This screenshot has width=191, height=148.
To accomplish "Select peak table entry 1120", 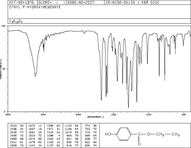I will tap(68, 126).
